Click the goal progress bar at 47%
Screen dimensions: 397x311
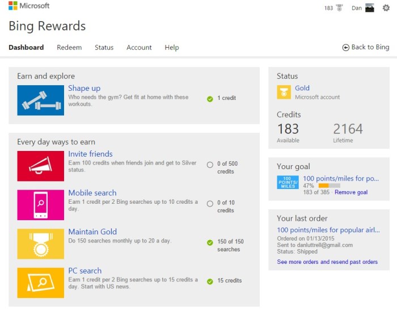click(x=329, y=186)
